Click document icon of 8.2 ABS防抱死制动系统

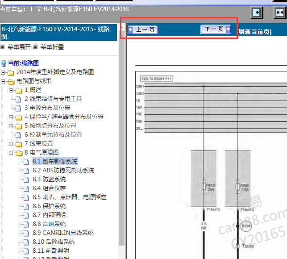pos(26,171)
